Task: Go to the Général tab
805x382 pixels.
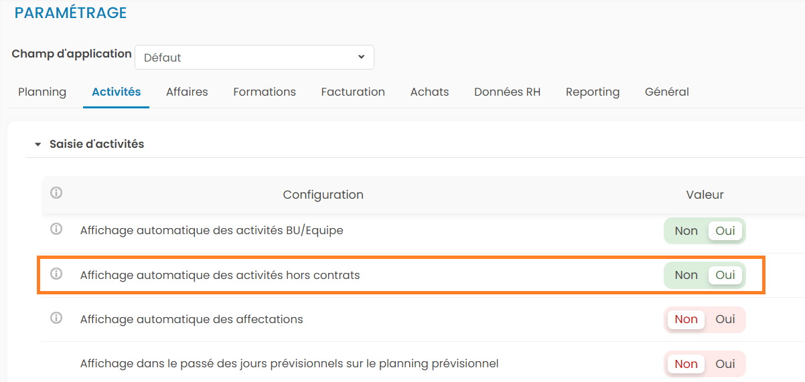Action: click(x=666, y=92)
